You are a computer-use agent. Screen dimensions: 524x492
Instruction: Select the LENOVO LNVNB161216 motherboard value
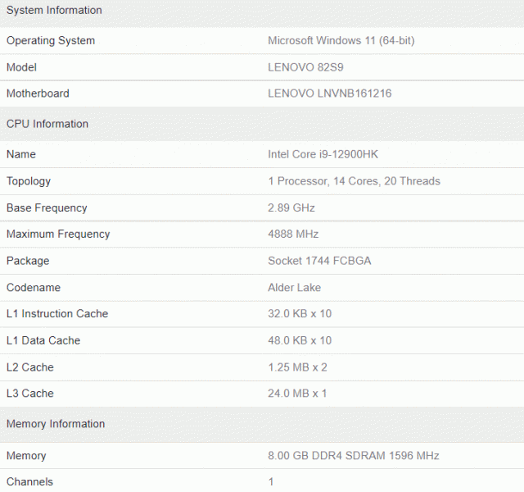[x=329, y=93]
